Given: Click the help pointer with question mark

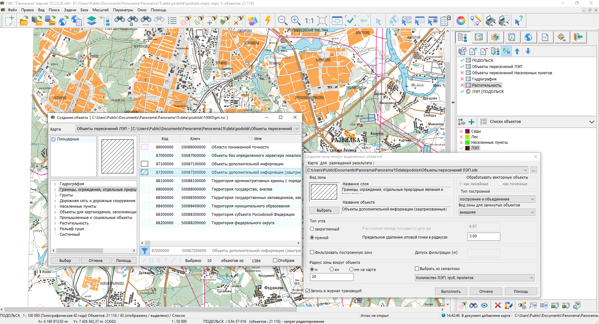Looking at the screenshot, I should 519,21.
